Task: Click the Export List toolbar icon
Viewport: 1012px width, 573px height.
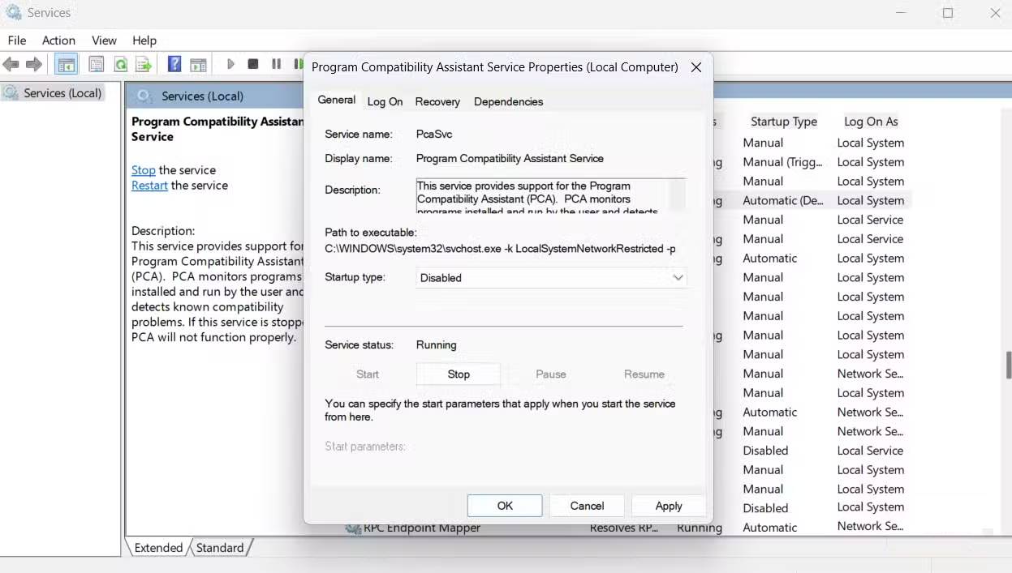Action: point(143,65)
